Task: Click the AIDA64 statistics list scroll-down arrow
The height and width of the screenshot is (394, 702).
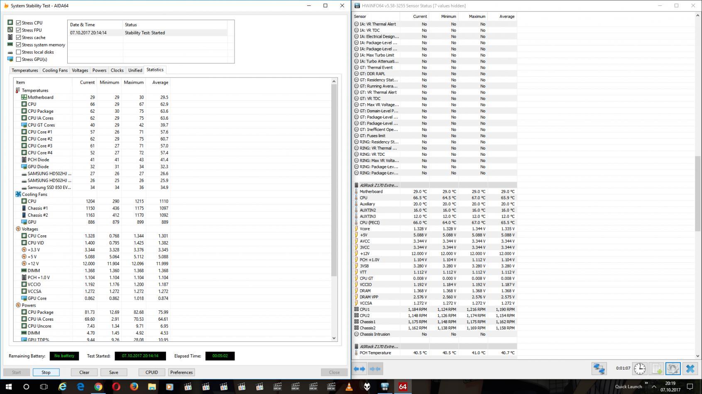Action: 334,338
